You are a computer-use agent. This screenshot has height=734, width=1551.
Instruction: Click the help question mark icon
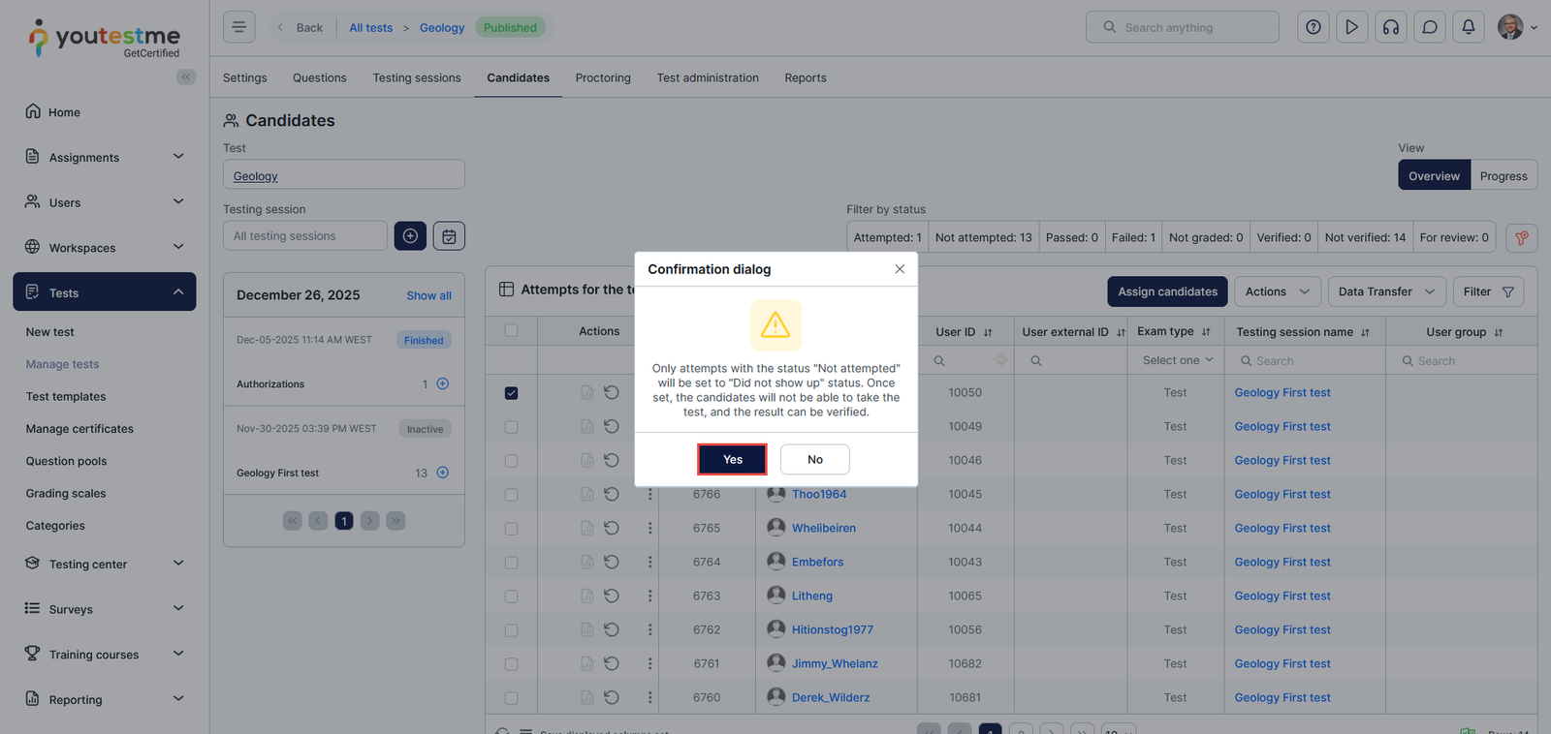(x=1314, y=27)
